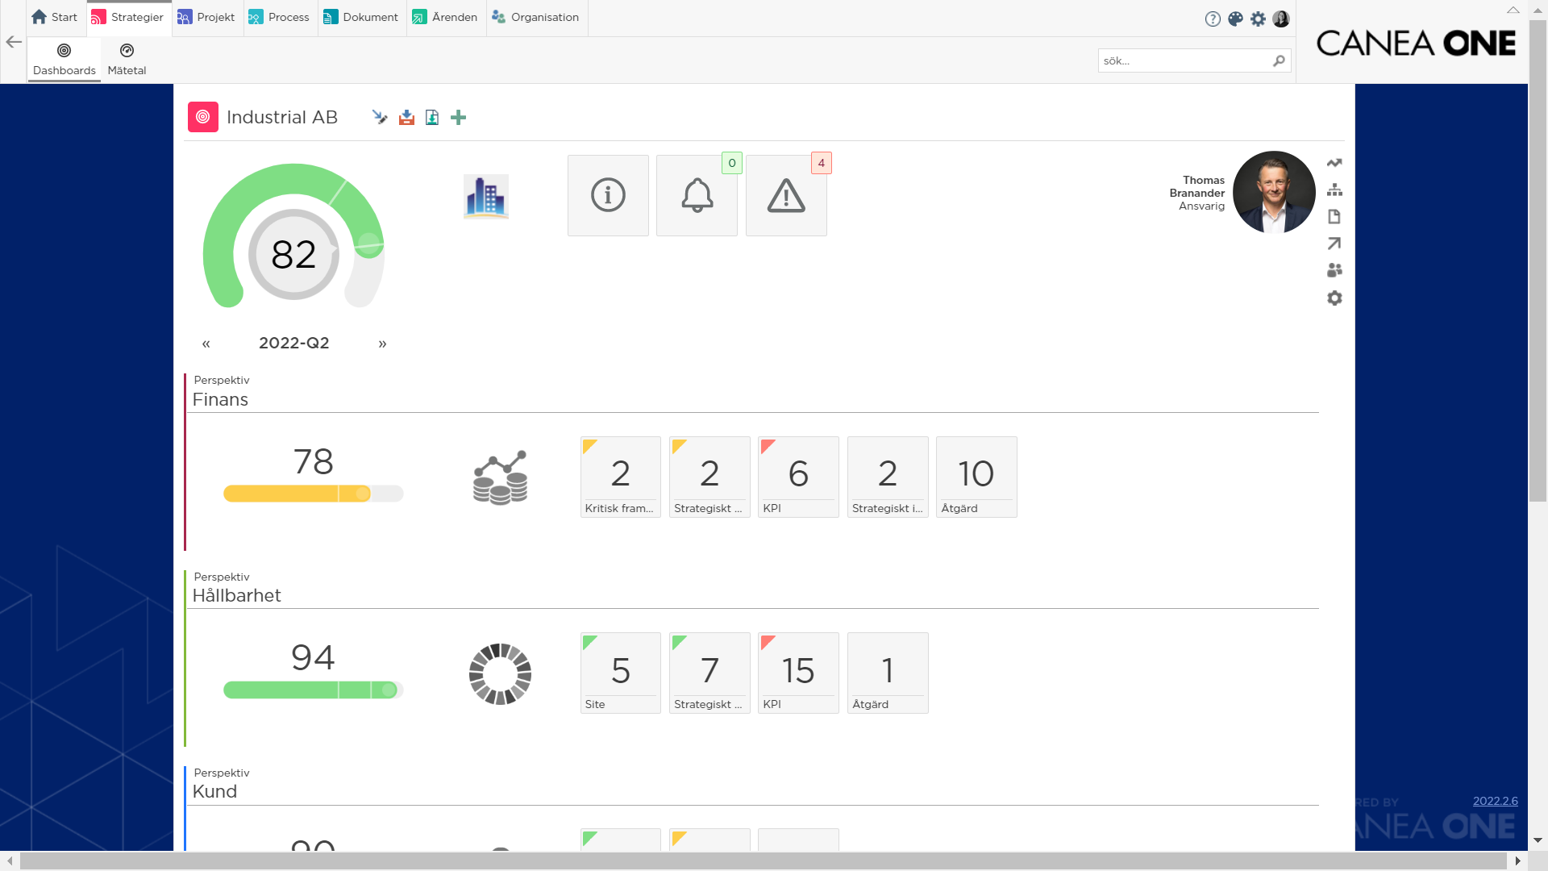
Task: Click Thomas Branander's profile picture
Action: pos(1274,192)
